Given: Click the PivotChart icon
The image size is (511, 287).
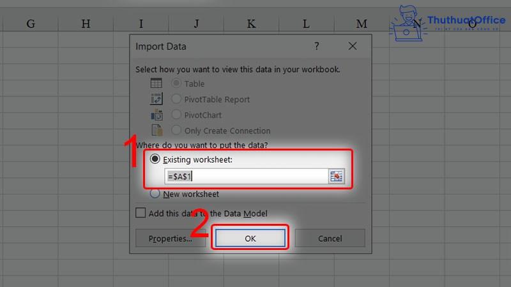Looking at the screenshot, I should click(156, 115).
